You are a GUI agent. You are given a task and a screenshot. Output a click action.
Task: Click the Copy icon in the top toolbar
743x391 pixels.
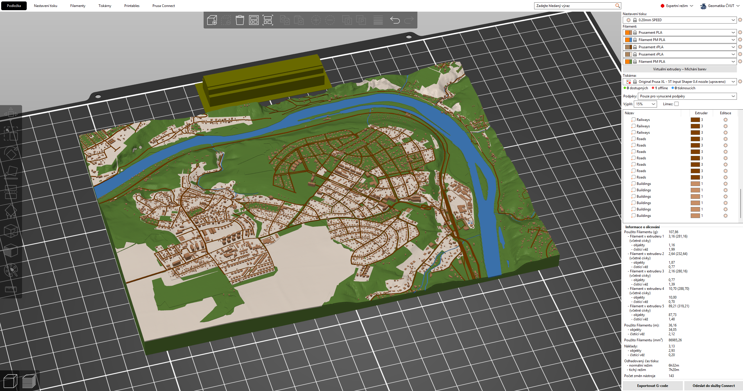(285, 20)
